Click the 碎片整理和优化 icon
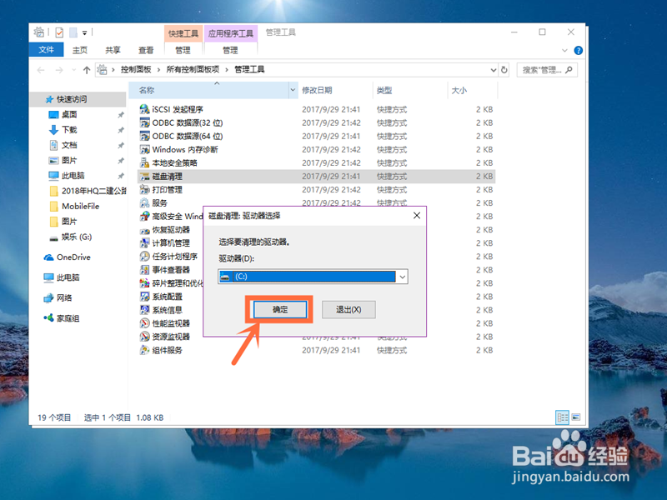This screenshot has height=500, width=667. pos(144,283)
